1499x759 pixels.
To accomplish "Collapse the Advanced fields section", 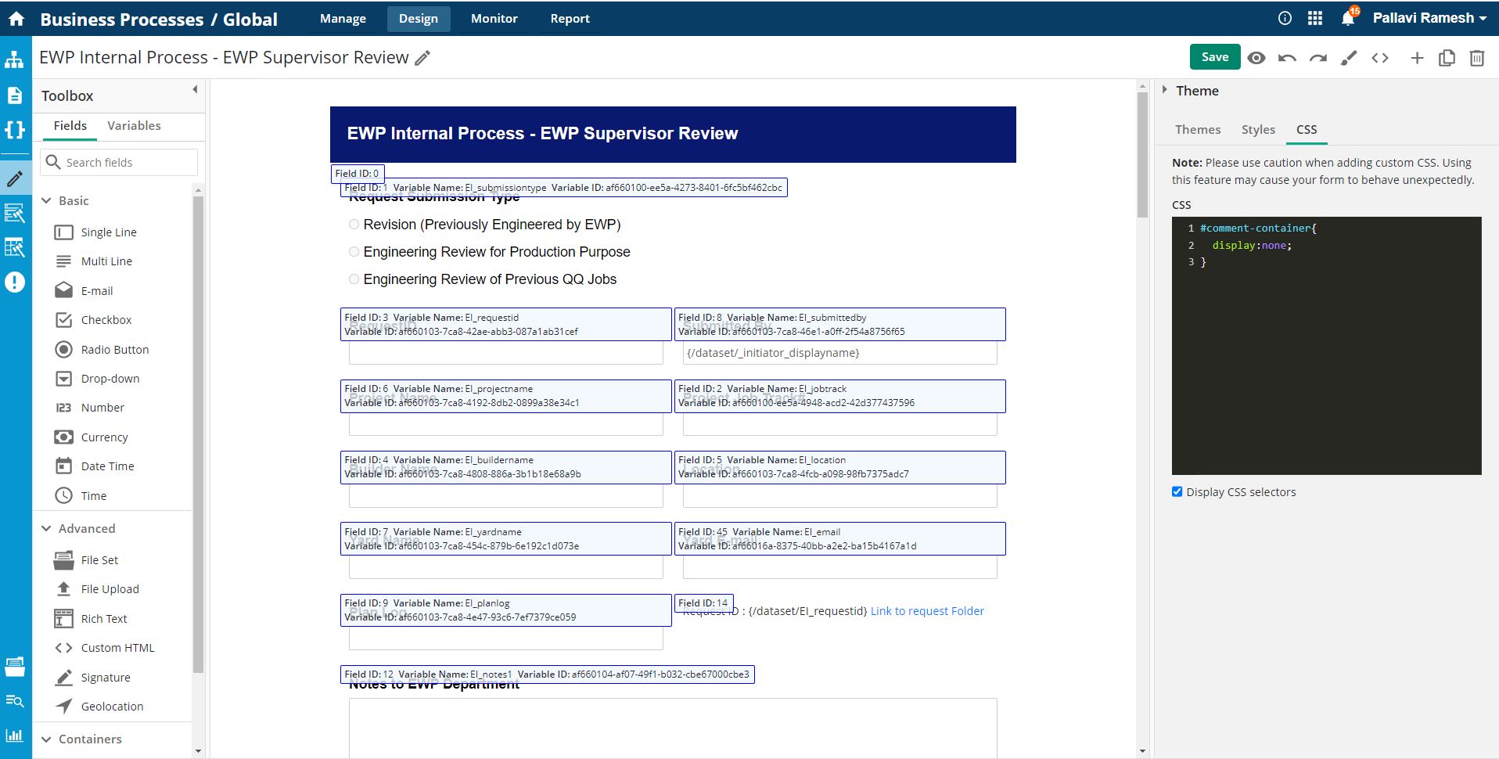I will 47,529.
